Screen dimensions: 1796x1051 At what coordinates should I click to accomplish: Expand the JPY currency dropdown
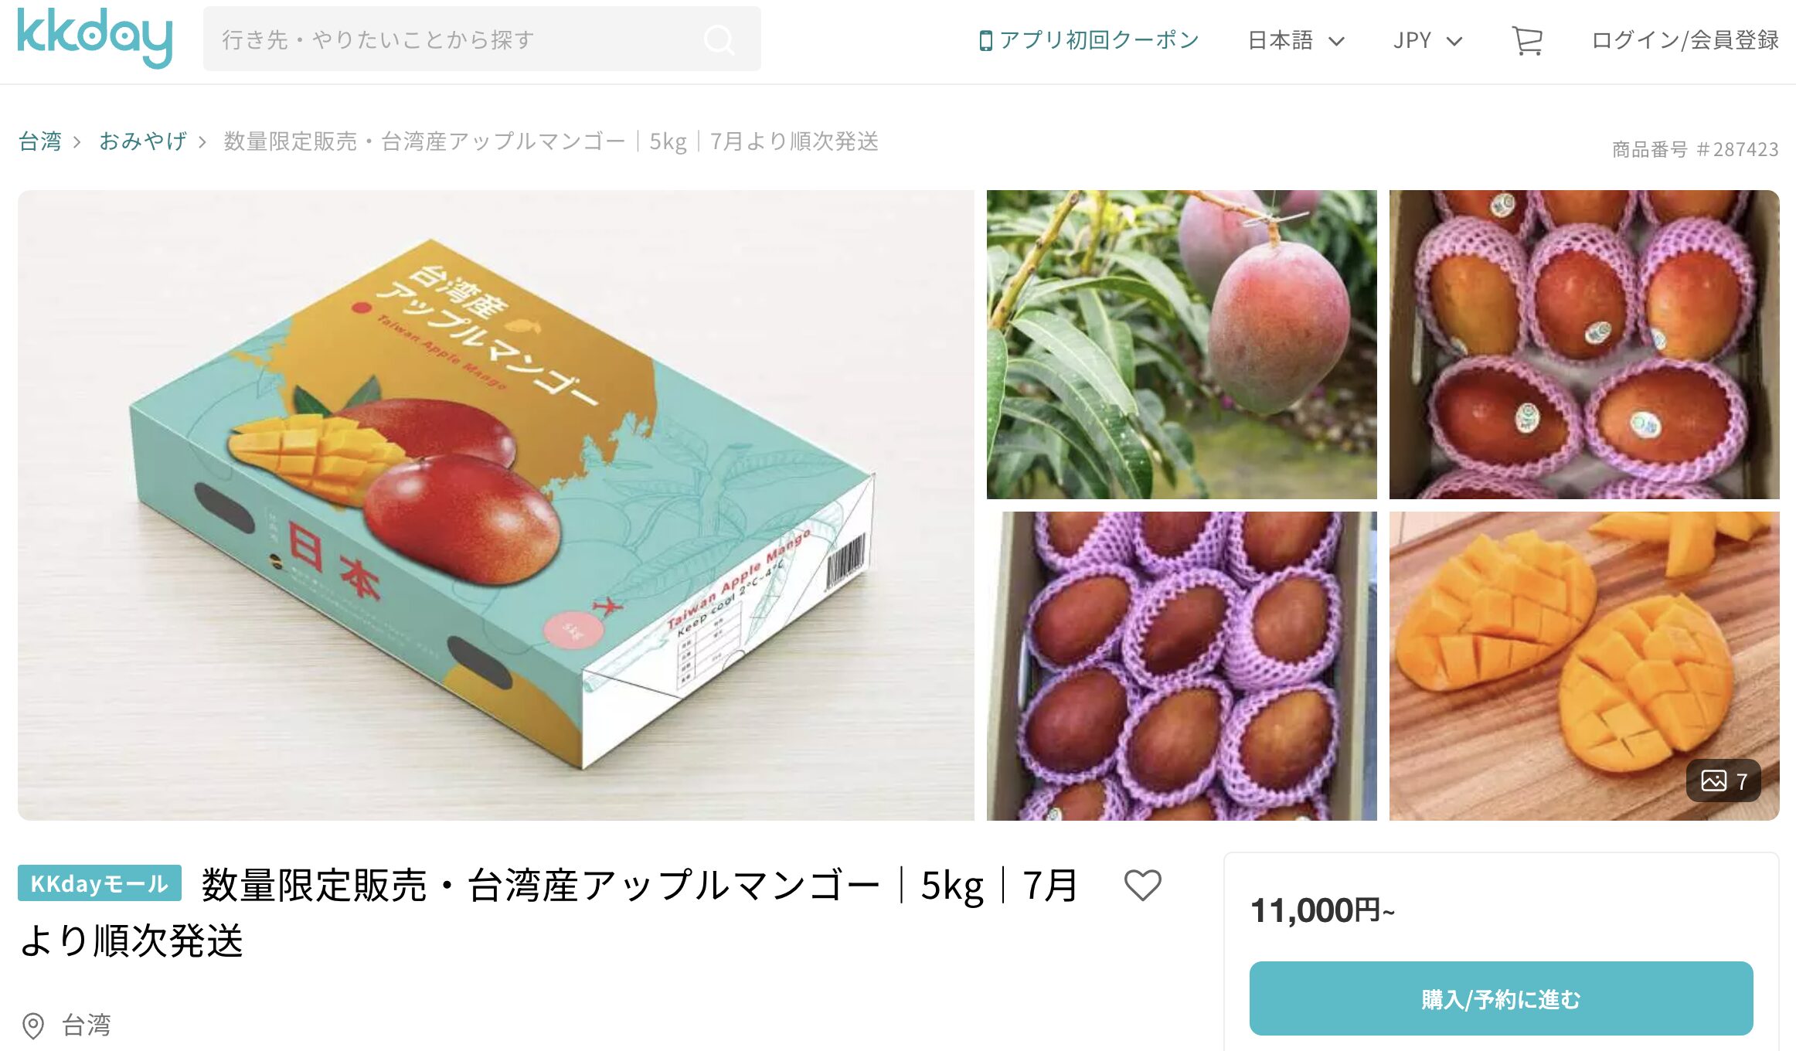(1427, 40)
